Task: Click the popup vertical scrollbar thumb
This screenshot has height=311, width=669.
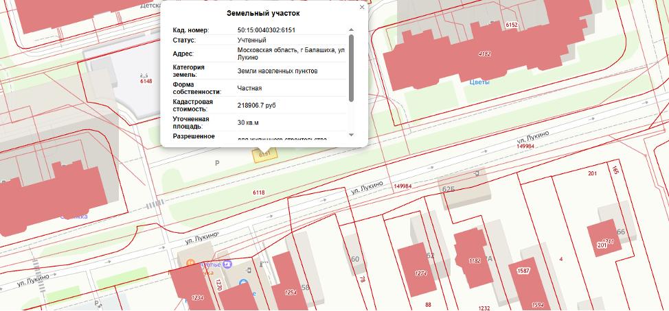Action: pos(351,67)
